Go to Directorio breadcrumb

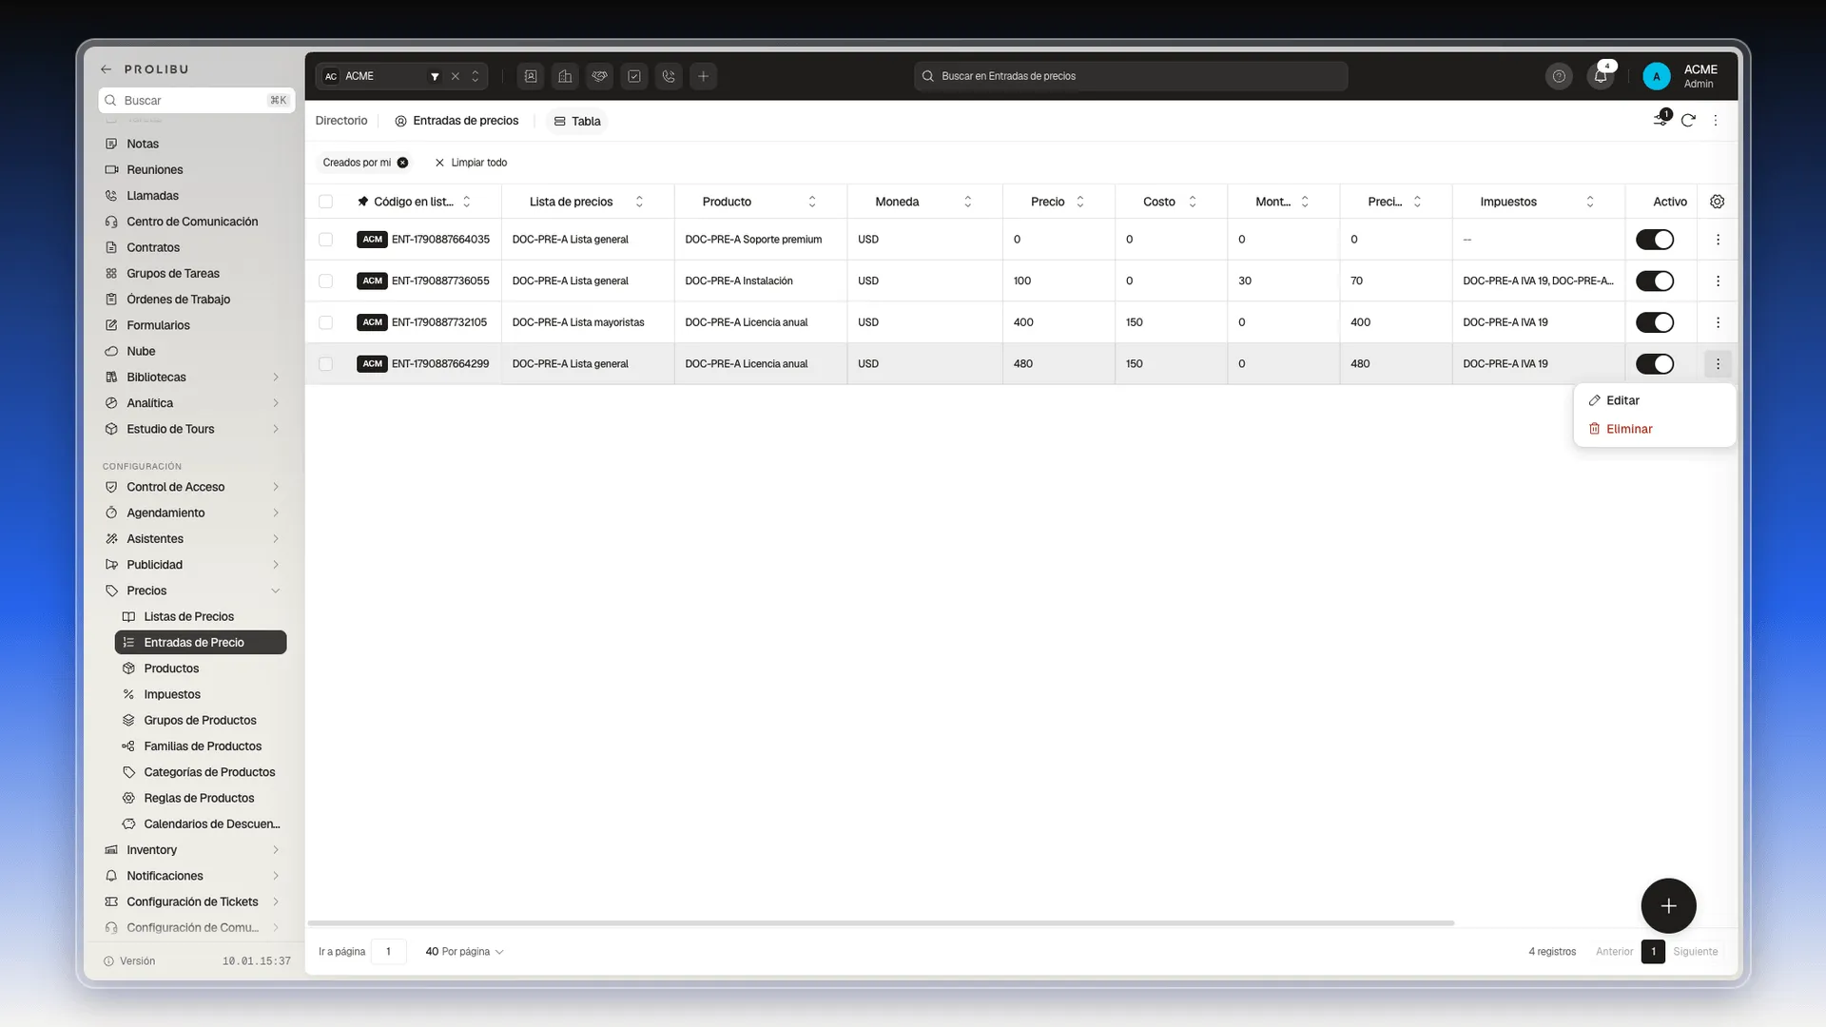[x=341, y=121]
